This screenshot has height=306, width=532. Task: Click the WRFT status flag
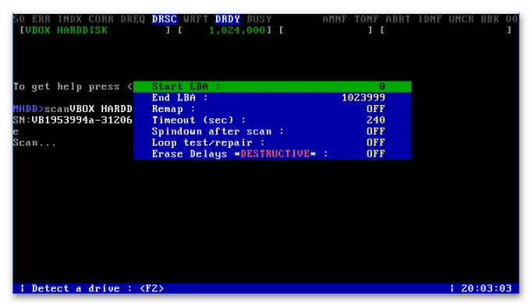[196, 19]
